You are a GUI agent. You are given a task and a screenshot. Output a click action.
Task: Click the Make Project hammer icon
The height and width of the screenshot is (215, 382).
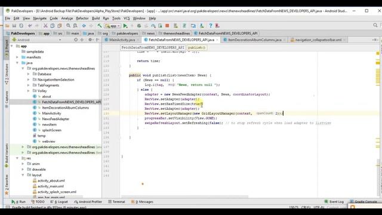coord(100,26)
